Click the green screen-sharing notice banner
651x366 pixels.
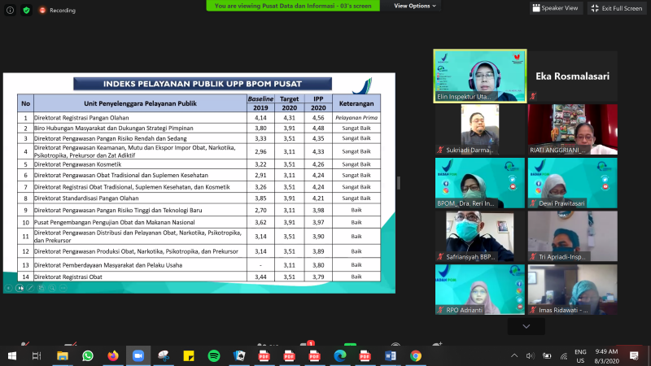pyautogui.click(x=293, y=6)
